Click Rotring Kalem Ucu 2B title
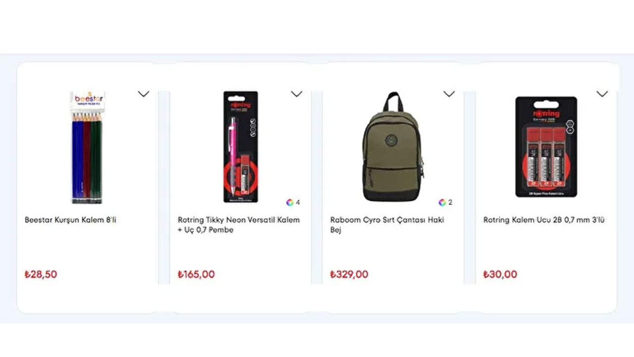Image resolution: width=634 pixels, height=357 pixels. [x=544, y=220]
